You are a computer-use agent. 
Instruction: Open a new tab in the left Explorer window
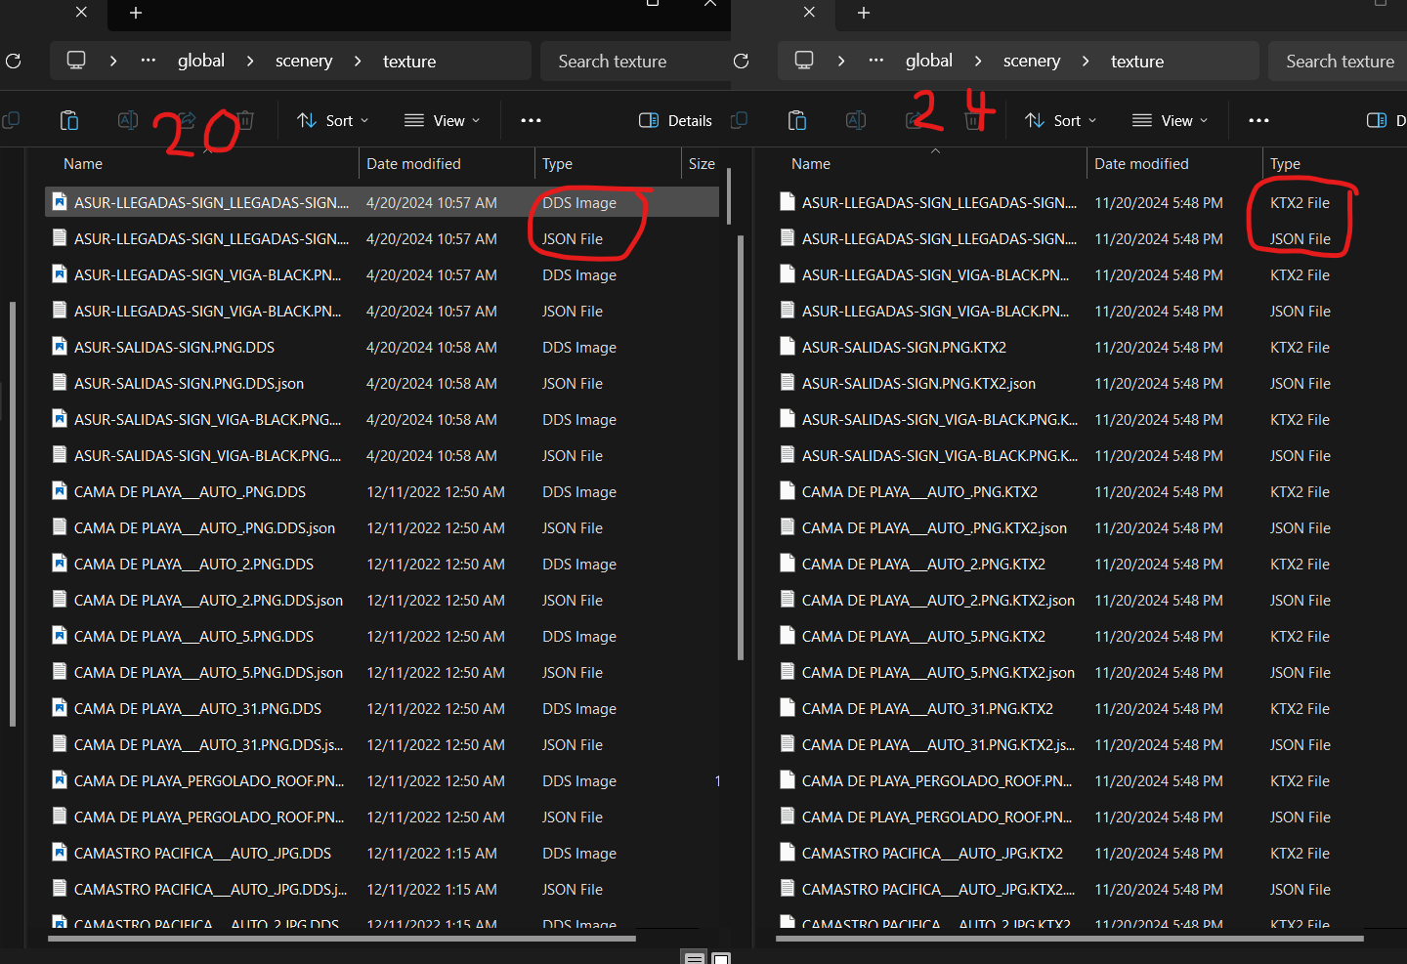coord(135,14)
